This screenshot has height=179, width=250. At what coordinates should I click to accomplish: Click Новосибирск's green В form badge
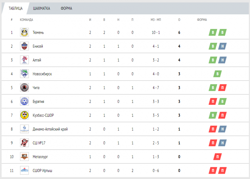(x=218, y=74)
